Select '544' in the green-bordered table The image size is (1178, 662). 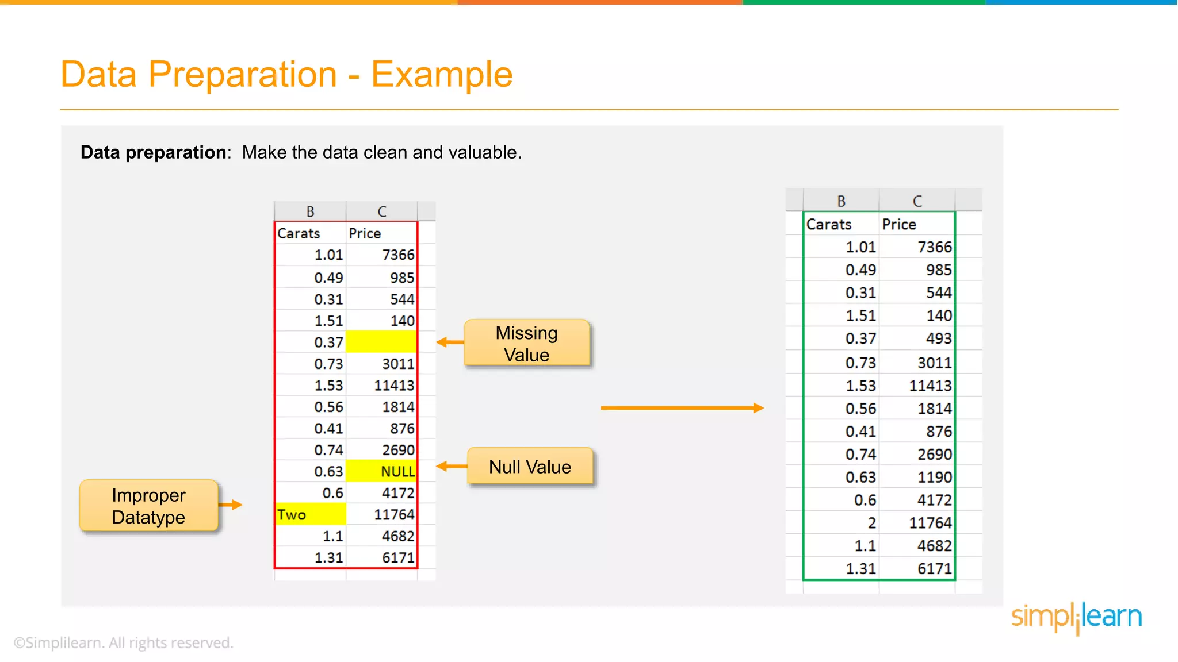click(x=917, y=292)
